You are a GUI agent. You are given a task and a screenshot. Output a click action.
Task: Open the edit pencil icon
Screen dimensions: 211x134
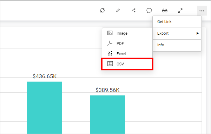coord(118,11)
